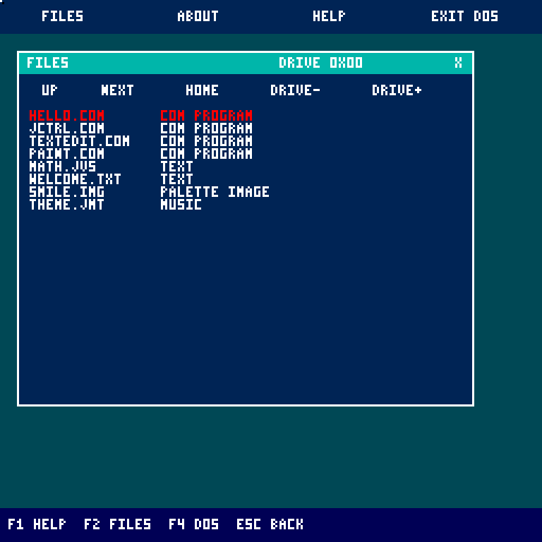Viewport: 542px width, 542px height.
Task: Select the WELCOME.TXT file
Action: point(75,179)
